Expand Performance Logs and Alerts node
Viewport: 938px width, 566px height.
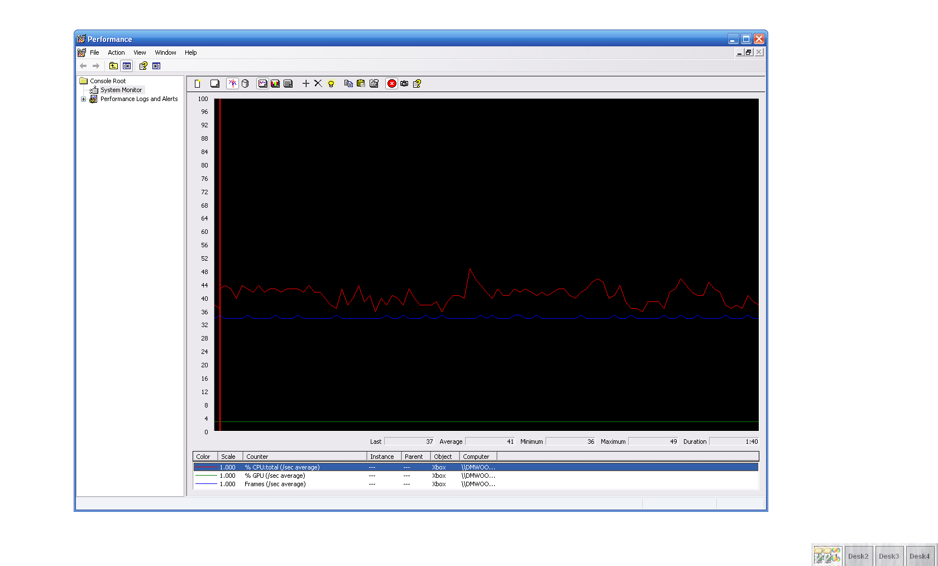84,99
